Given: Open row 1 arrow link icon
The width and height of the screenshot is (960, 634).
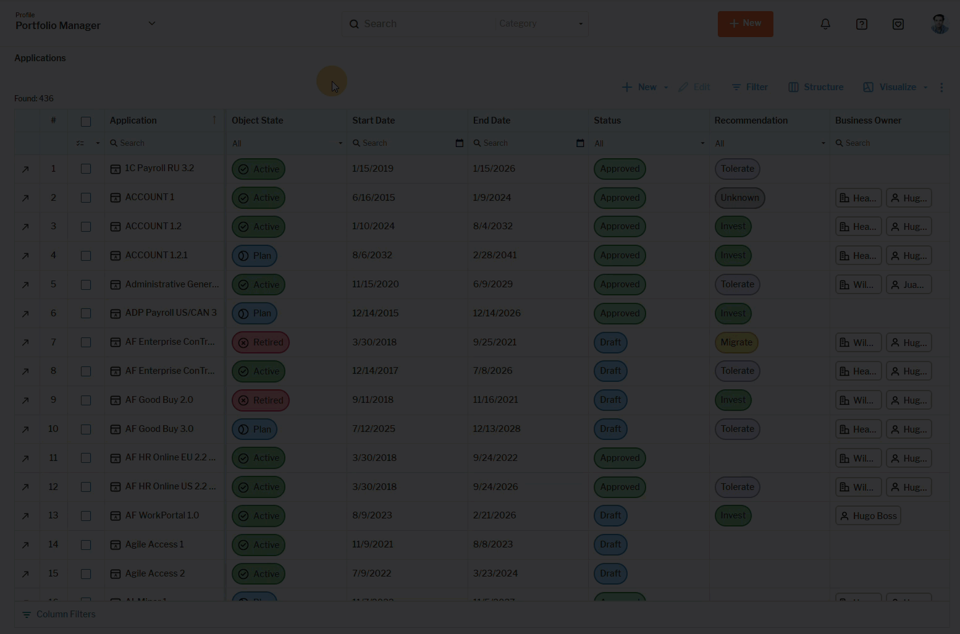Looking at the screenshot, I should pyautogui.click(x=25, y=169).
